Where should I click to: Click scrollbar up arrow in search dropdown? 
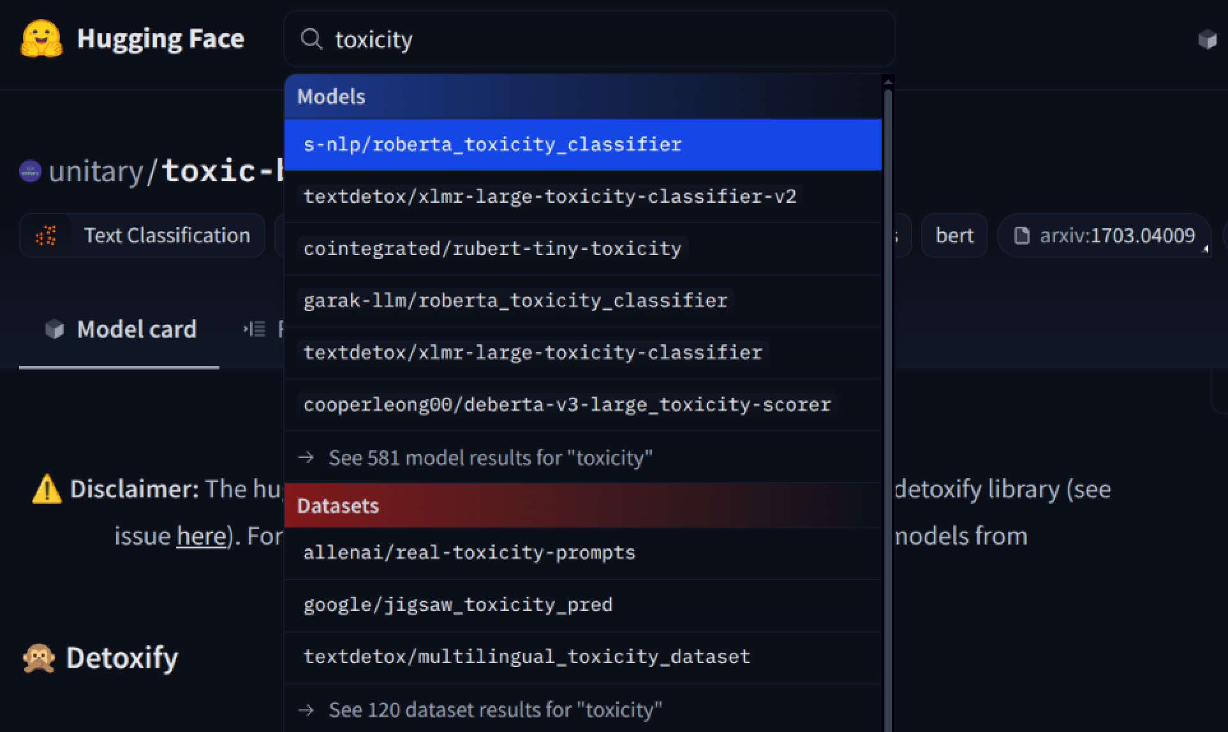(x=888, y=81)
